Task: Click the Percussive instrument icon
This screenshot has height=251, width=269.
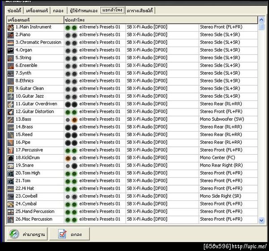Action: [11, 150]
